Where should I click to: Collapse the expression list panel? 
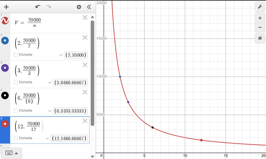point(89,7)
